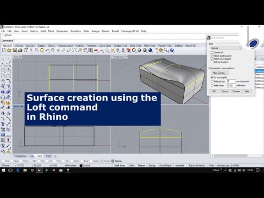Click the padlock Lock objects icon
Screen dimensions: 264x198
123,50
